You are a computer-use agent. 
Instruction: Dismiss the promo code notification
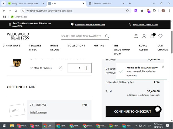click(x=163, y=67)
